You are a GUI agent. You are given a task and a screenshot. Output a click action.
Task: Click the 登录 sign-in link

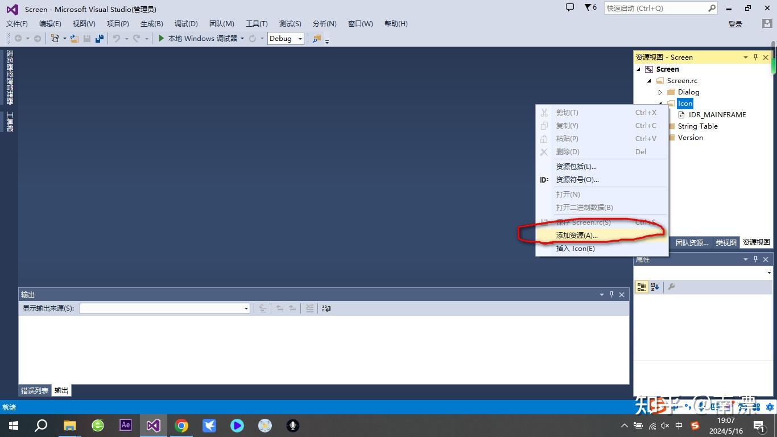[735, 24]
